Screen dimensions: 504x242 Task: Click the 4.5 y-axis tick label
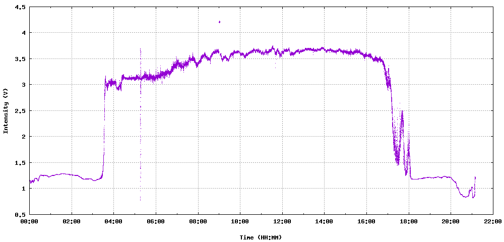[x=20, y=7]
